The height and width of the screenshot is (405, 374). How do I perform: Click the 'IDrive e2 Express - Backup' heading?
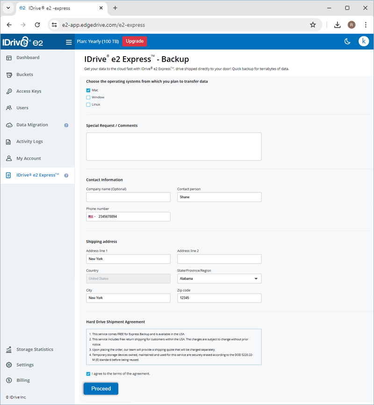[x=137, y=59]
